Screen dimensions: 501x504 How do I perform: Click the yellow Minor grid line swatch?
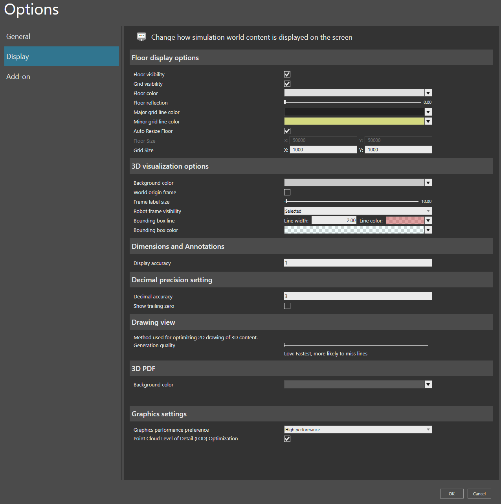click(354, 121)
